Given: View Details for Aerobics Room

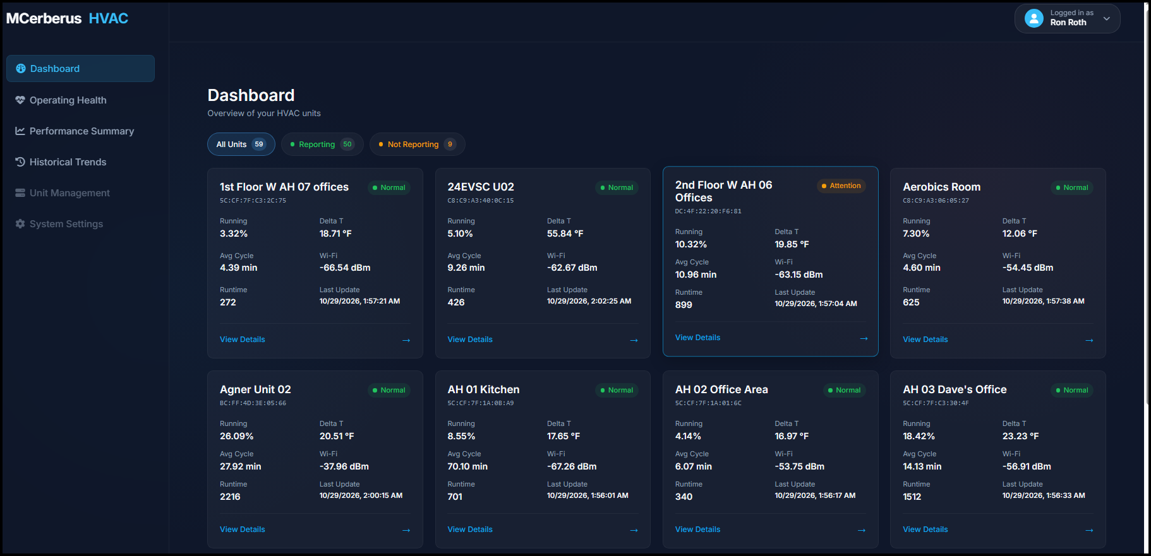Looking at the screenshot, I should (x=925, y=340).
